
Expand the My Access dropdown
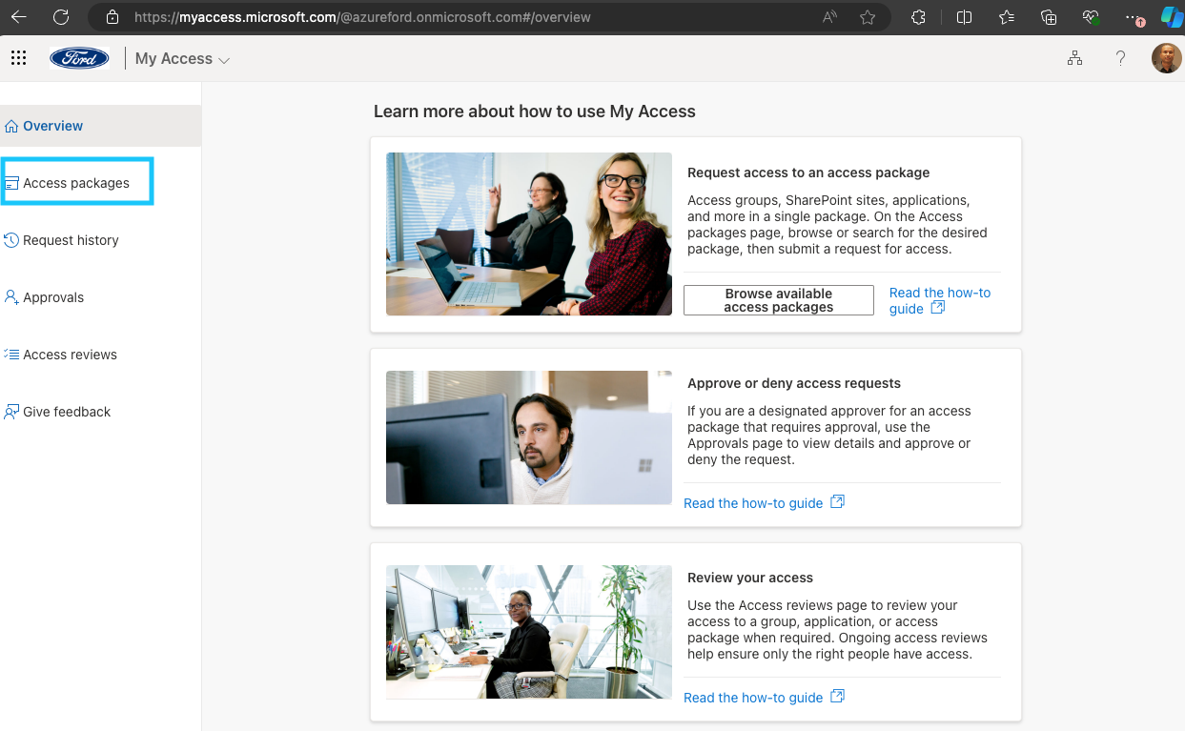[182, 59]
